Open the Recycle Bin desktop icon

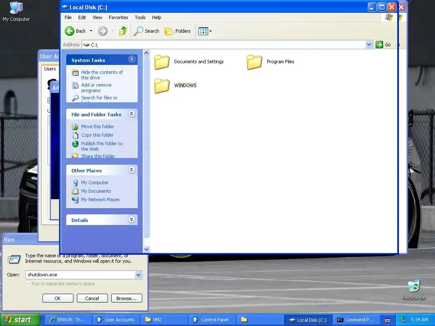click(414, 290)
